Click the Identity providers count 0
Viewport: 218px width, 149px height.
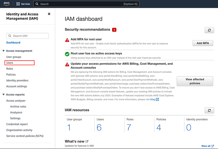click(189, 127)
